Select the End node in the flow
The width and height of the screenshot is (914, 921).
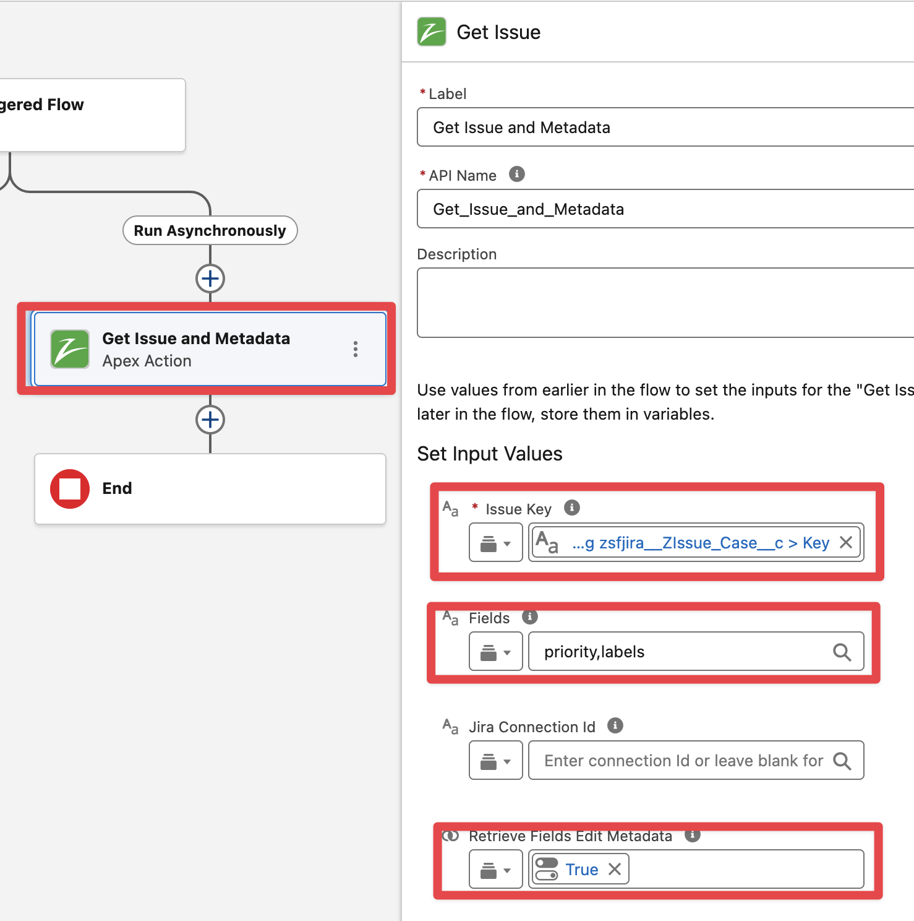[x=210, y=489]
